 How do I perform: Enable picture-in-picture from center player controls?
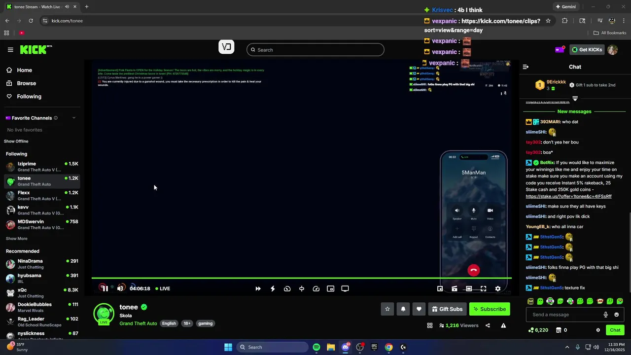pos(331,288)
